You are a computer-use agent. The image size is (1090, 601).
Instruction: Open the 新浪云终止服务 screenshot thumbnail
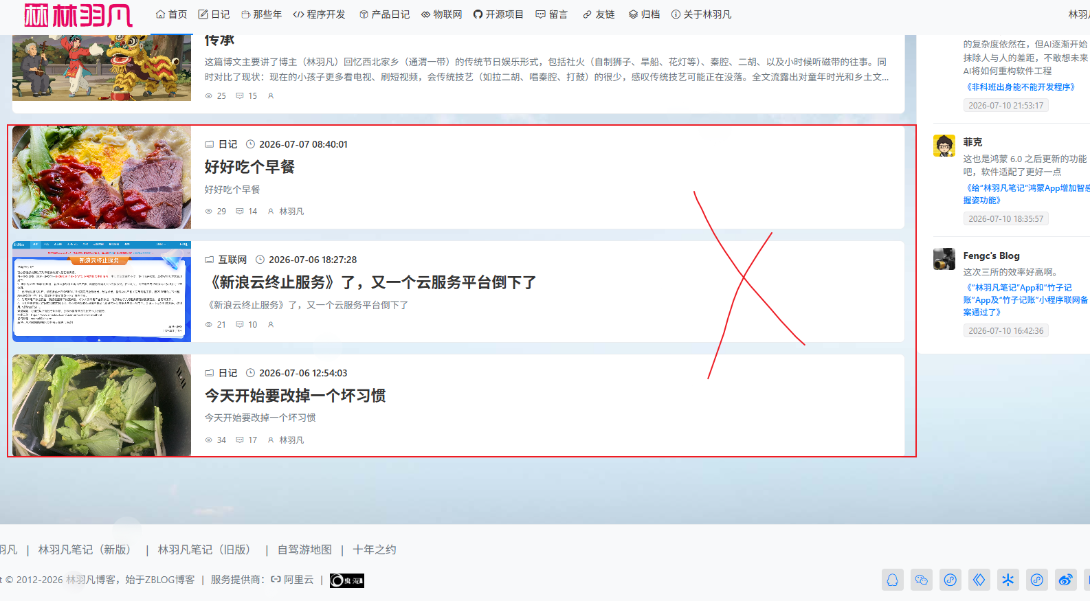(102, 291)
